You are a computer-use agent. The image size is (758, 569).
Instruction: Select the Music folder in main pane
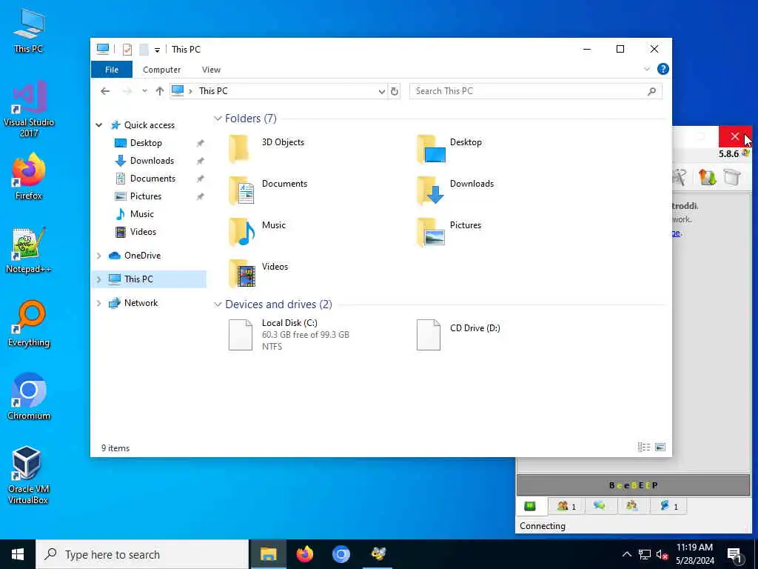point(258,231)
